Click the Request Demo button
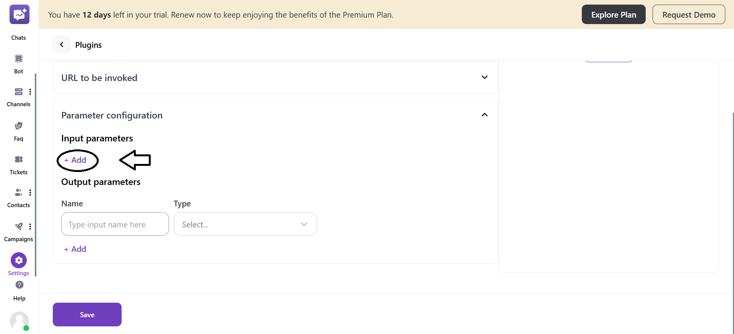Viewport: 734px width, 334px height. tap(689, 14)
